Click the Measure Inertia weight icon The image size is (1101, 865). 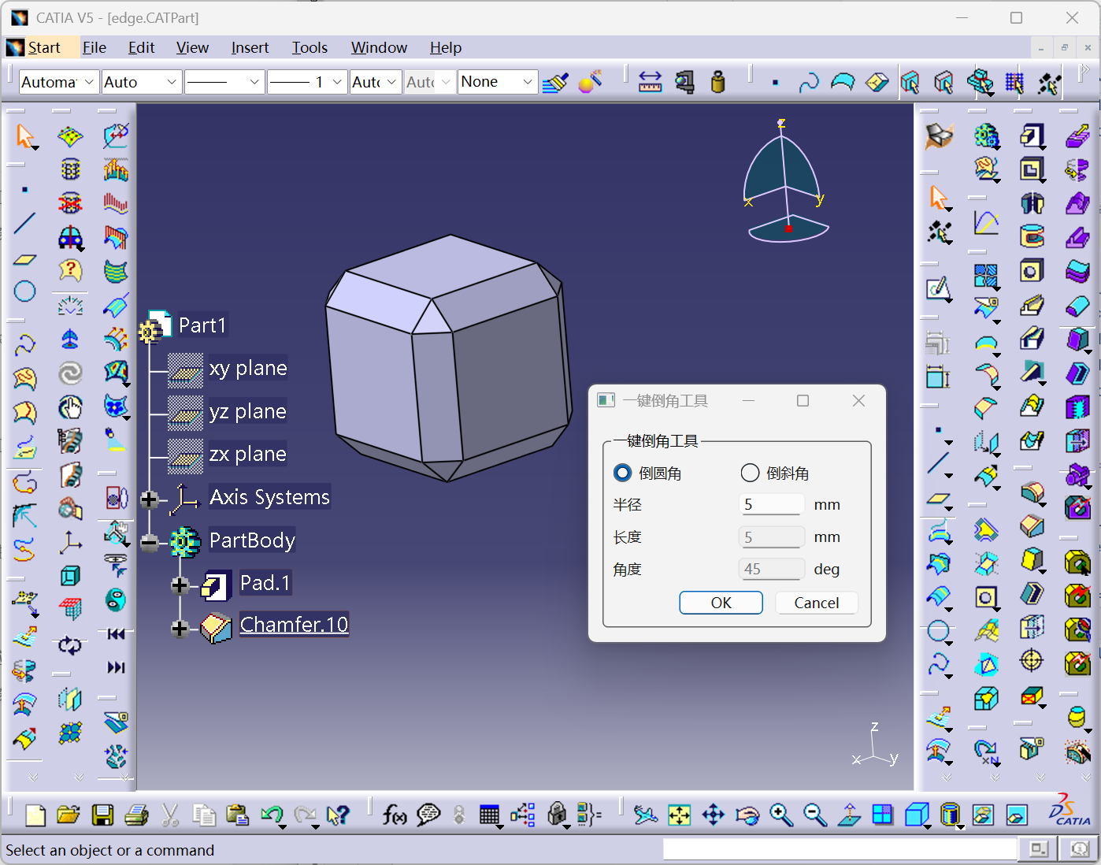[x=717, y=82]
